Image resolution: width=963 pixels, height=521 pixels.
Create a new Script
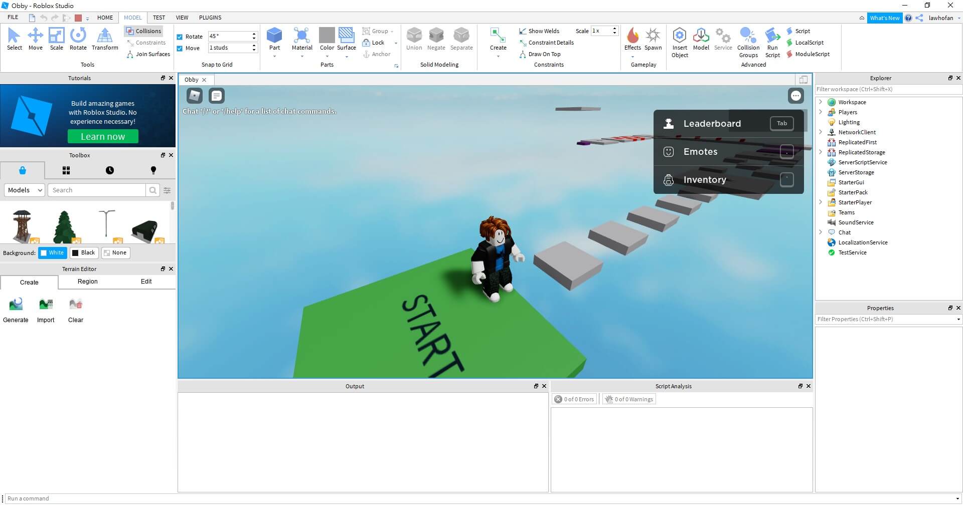click(801, 31)
